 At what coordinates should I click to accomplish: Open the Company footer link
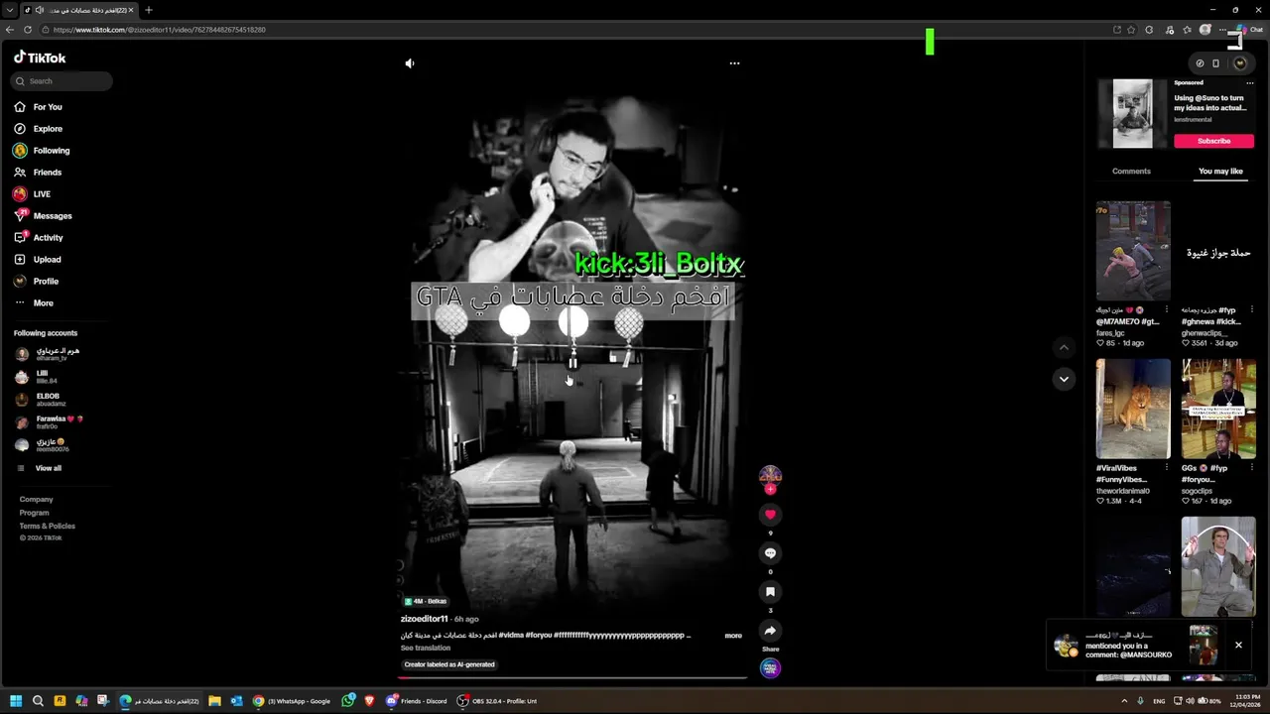tap(37, 500)
